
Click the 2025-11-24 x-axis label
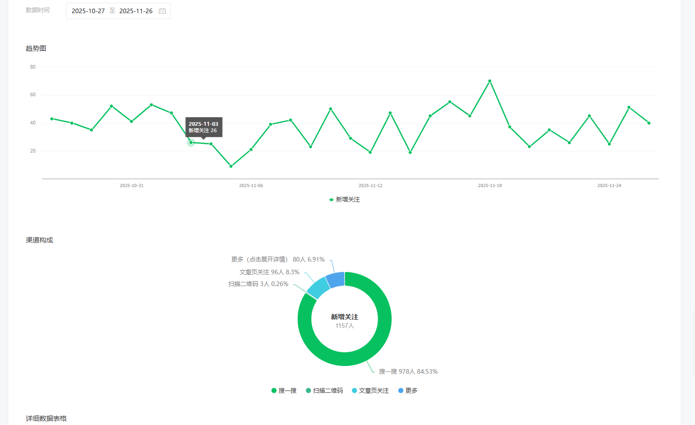609,186
